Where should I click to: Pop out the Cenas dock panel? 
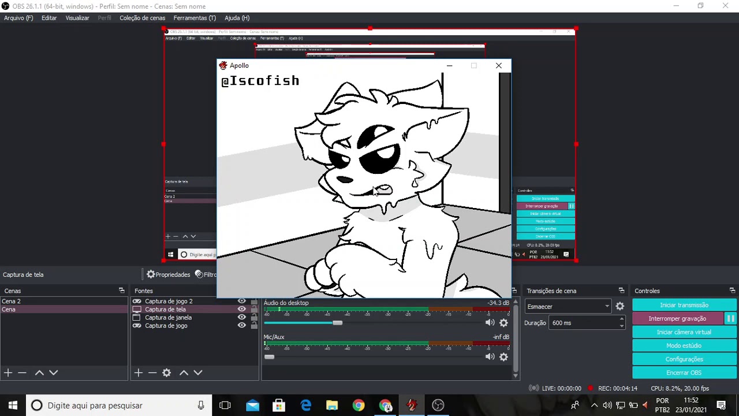tap(121, 291)
